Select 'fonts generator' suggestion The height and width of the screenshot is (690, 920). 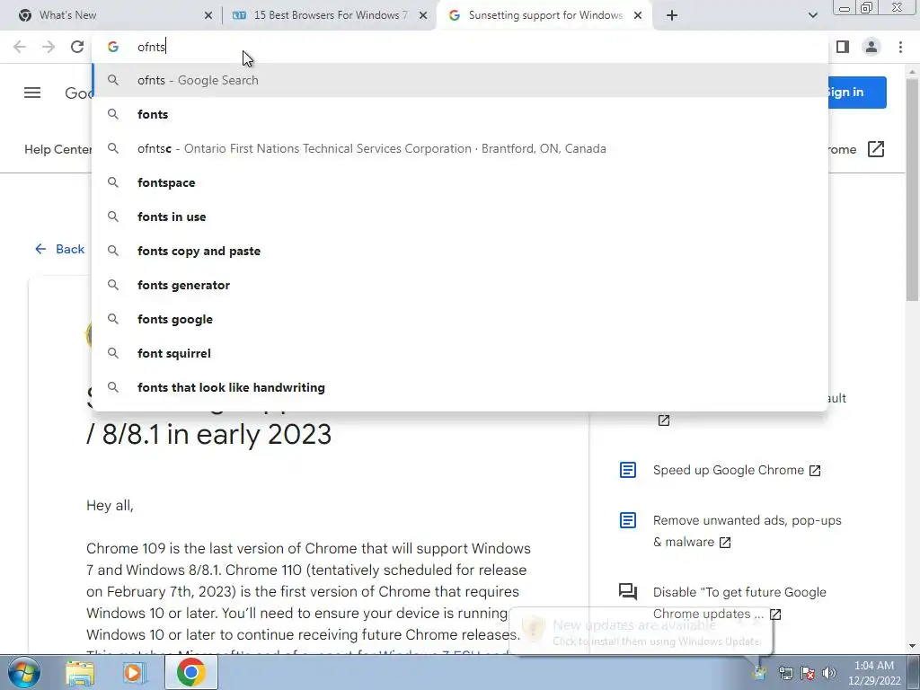coord(460,285)
